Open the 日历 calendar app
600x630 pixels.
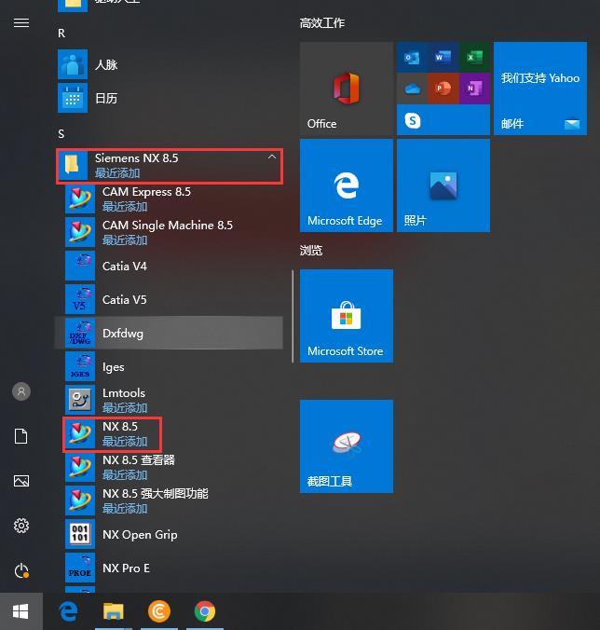pos(169,99)
